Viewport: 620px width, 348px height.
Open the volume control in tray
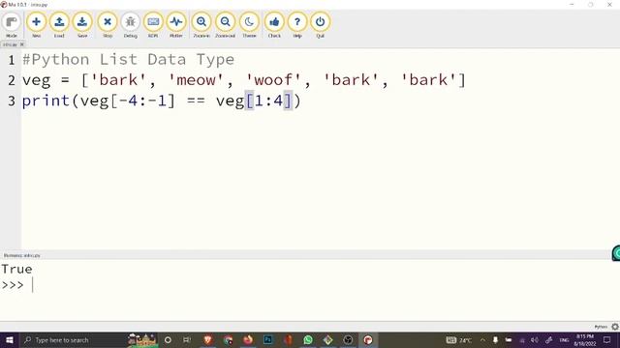coord(535,339)
